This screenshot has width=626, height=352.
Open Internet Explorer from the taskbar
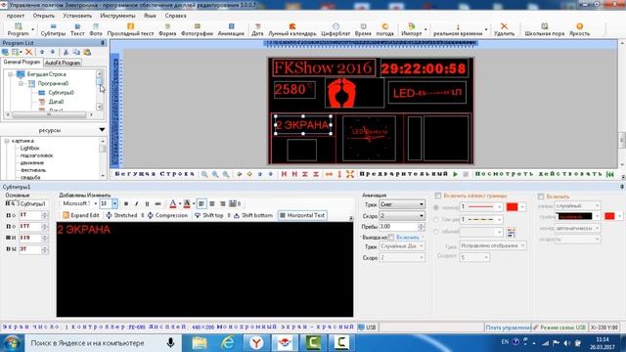[x=228, y=343]
